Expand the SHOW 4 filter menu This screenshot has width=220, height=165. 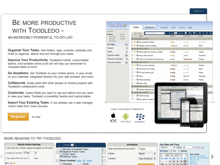[68, 145]
